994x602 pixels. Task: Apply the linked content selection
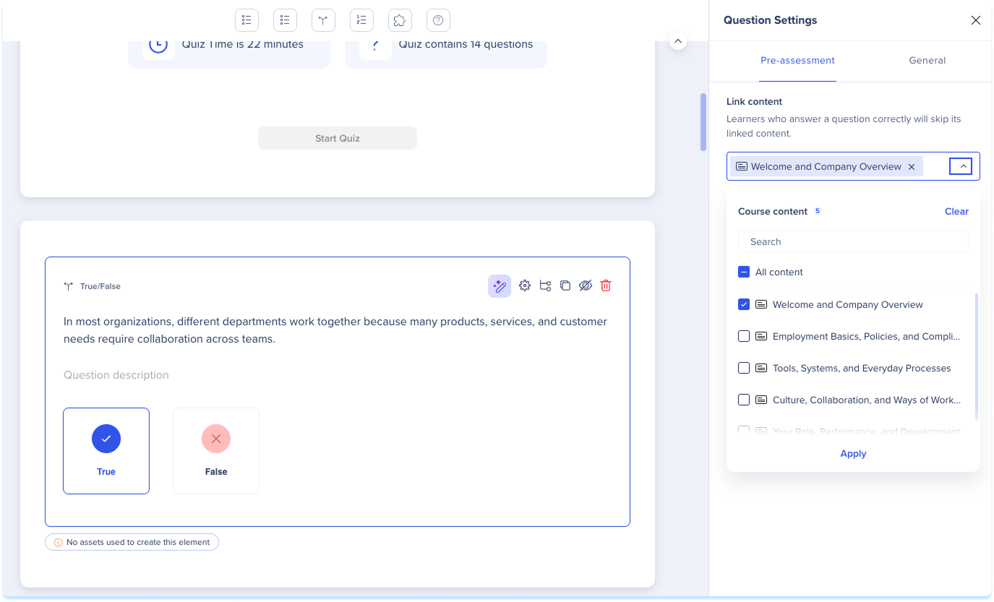(x=853, y=454)
